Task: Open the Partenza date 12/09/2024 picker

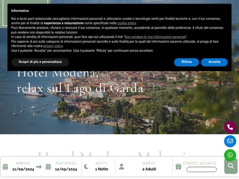Action: [66, 166]
